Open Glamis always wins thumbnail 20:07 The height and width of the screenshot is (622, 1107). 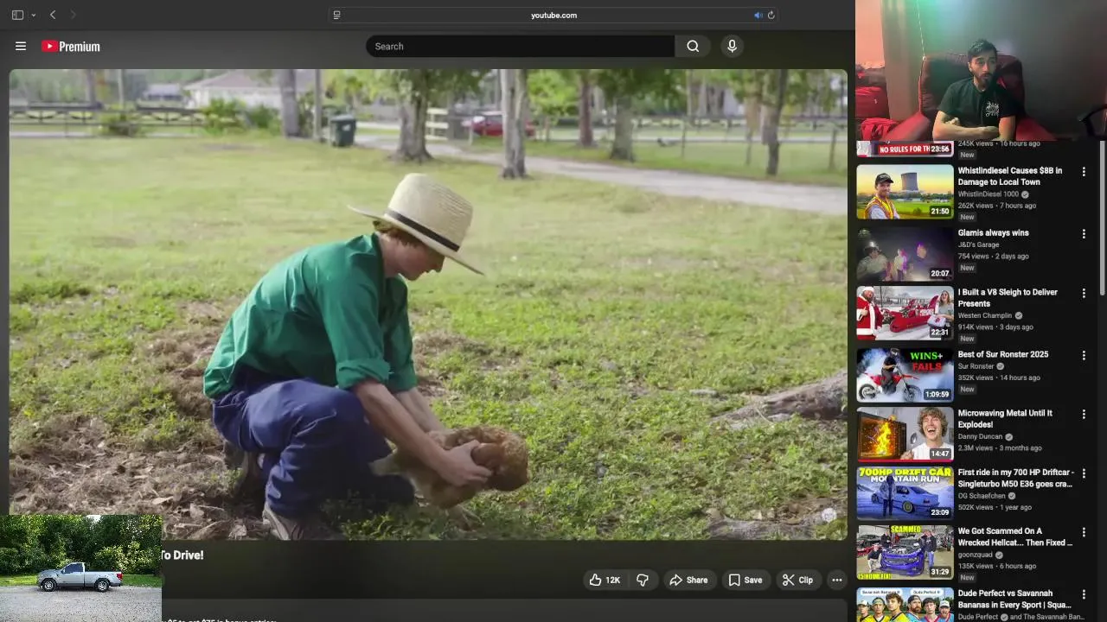pos(905,253)
